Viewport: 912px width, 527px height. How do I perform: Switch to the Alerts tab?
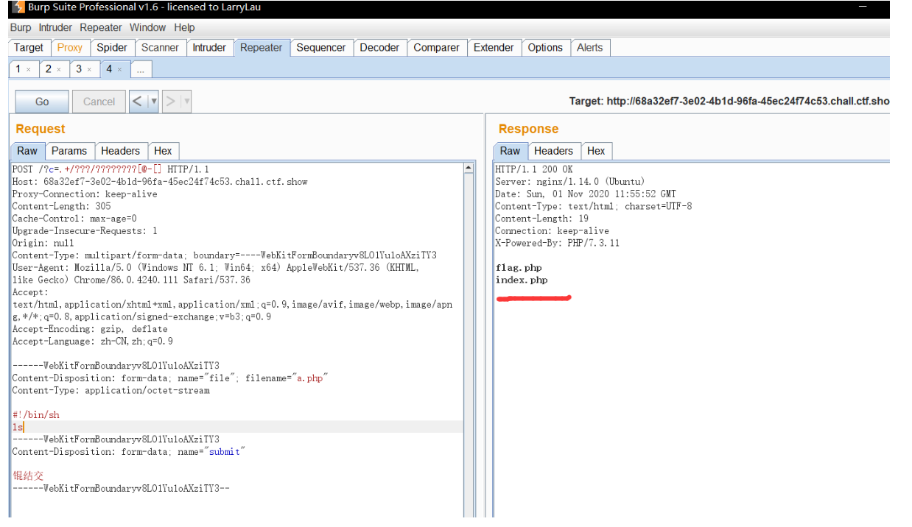(x=589, y=47)
